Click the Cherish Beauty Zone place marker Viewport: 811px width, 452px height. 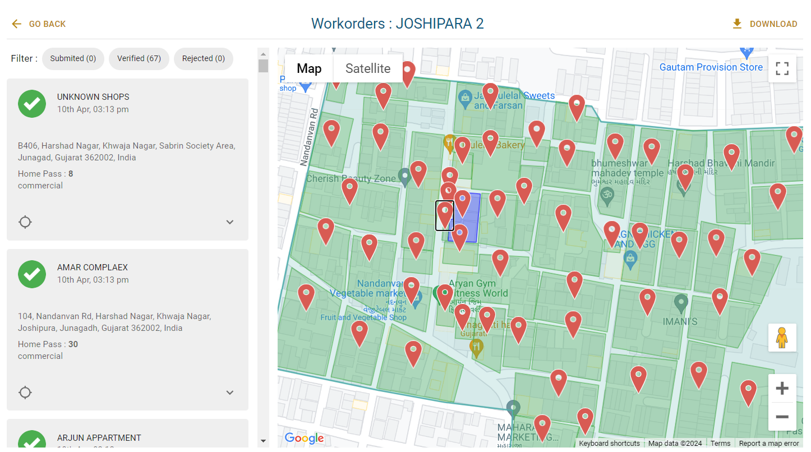(x=404, y=177)
